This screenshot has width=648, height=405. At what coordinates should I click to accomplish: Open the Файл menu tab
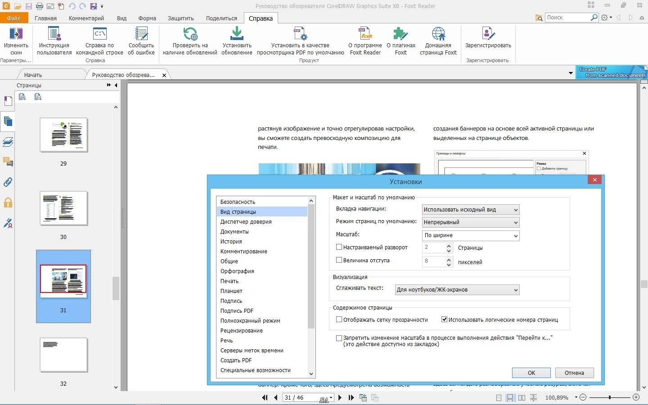(14, 18)
